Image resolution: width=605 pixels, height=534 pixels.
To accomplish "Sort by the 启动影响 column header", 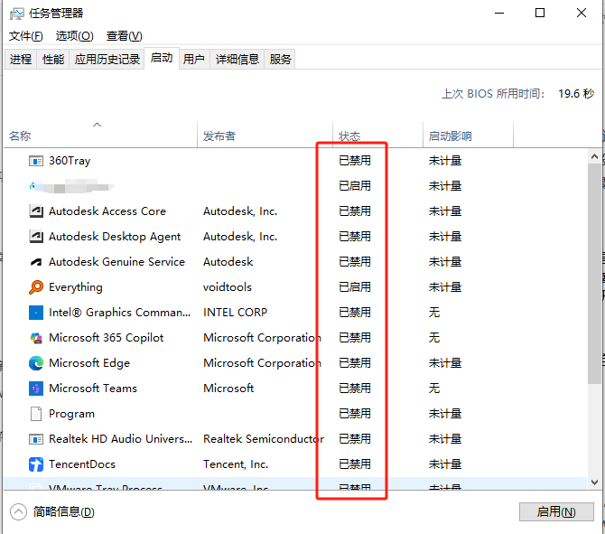I will pyautogui.click(x=468, y=135).
